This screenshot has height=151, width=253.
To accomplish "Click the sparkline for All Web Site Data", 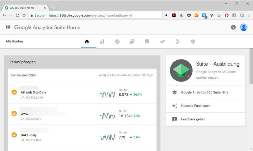I will (x=108, y=94).
